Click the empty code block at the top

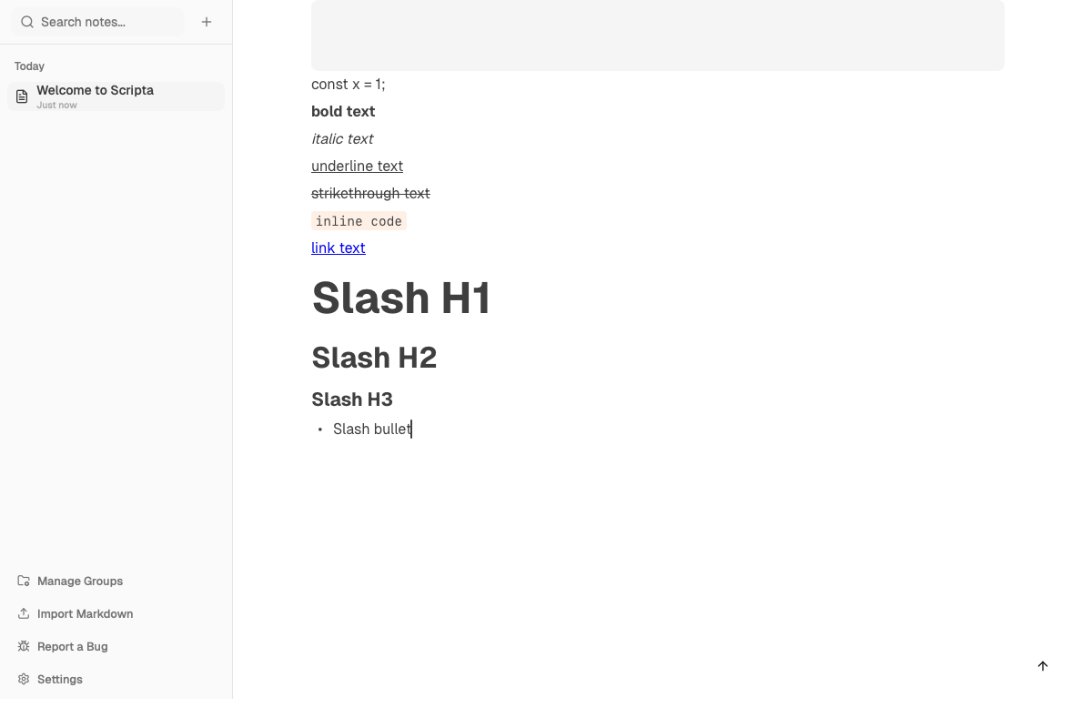(x=657, y=35)
